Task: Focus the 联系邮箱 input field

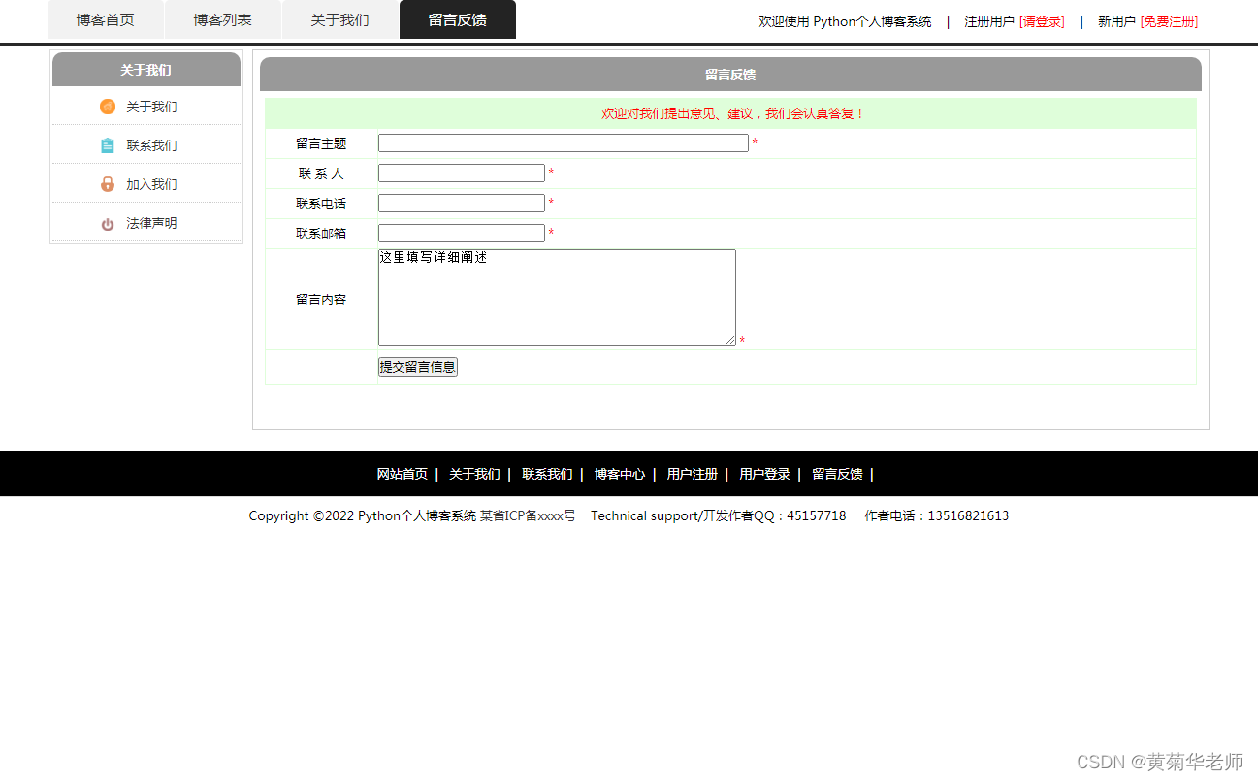Action: tap(462, 234)
